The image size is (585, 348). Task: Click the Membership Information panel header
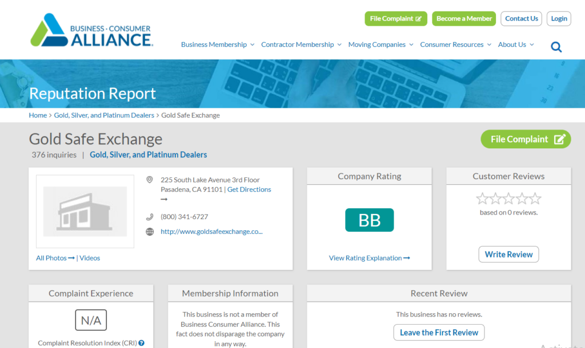(x=230, y=293)
